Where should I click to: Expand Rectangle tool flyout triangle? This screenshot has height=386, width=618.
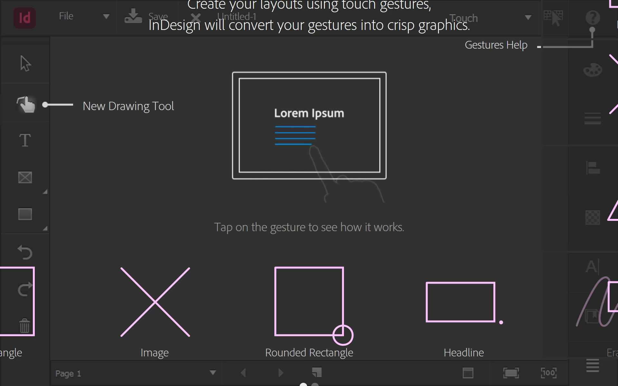click(45, 228)
